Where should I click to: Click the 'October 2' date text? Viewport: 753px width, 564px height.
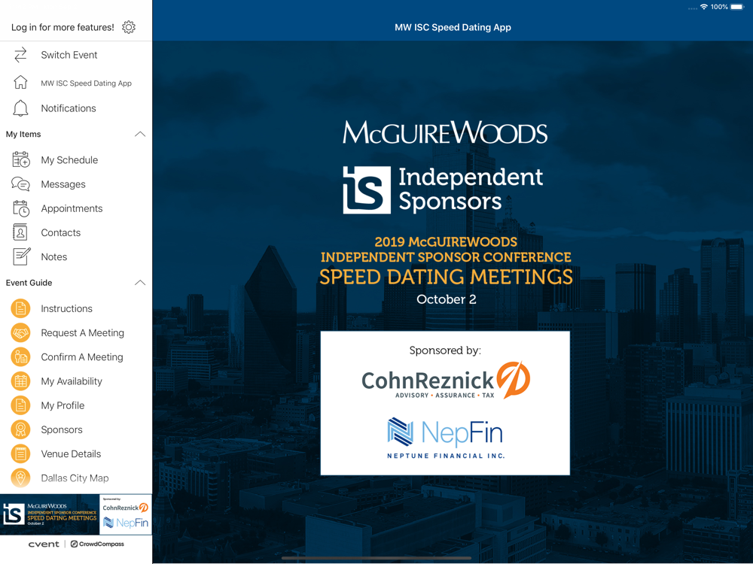tap(446, 299)
